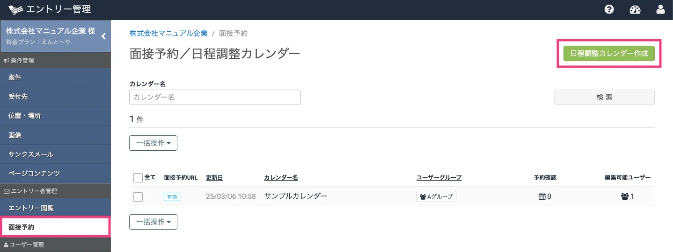Open the upper 一括操作 dropdown
Image resolution: width=673 pixels, height=252 pixels.
click(x=153, y=143)
